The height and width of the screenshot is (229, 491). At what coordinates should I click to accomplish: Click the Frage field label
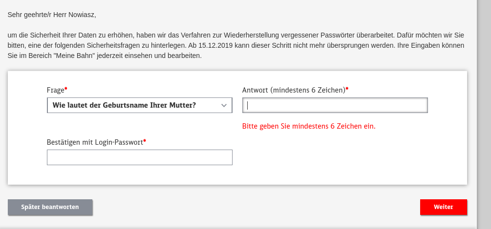[55, 90]
